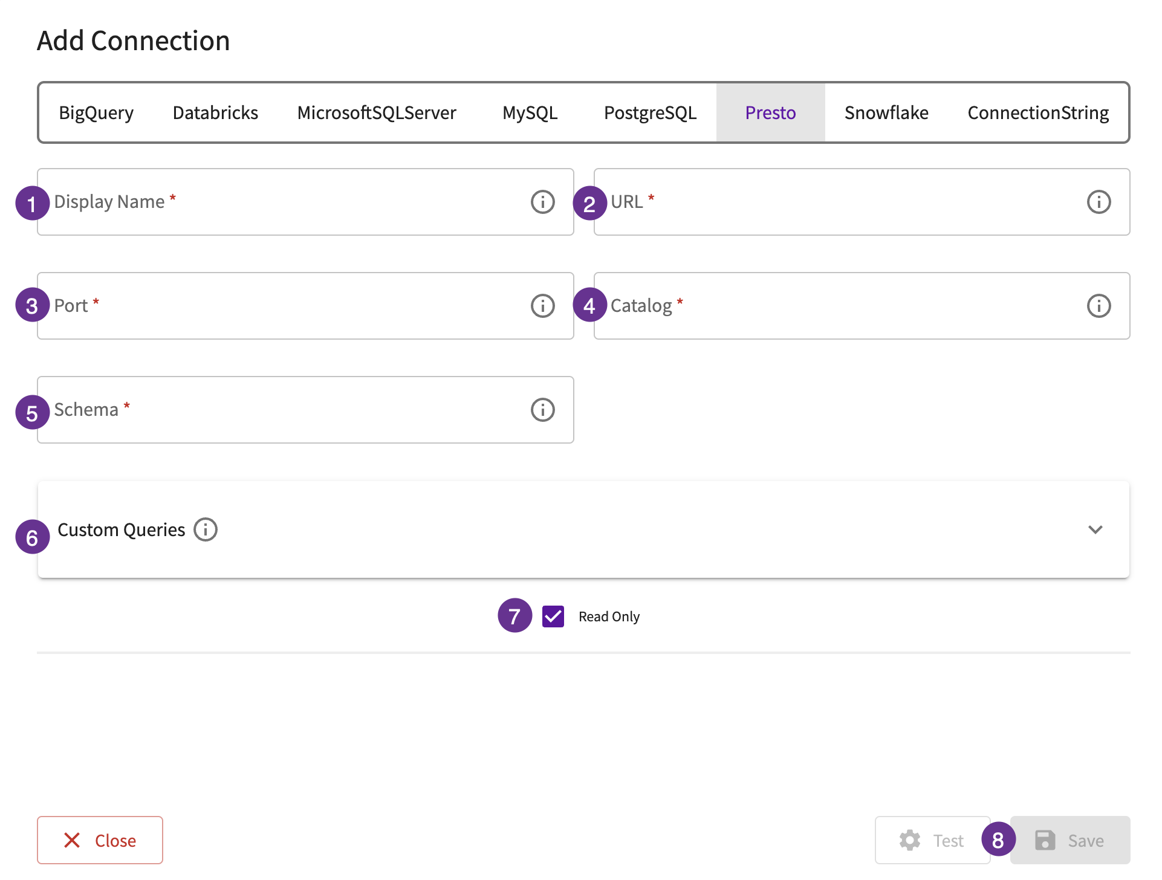Open the Schema field info icon
The width and height of the screenshot is (1162, 880).
coord(542,410)
